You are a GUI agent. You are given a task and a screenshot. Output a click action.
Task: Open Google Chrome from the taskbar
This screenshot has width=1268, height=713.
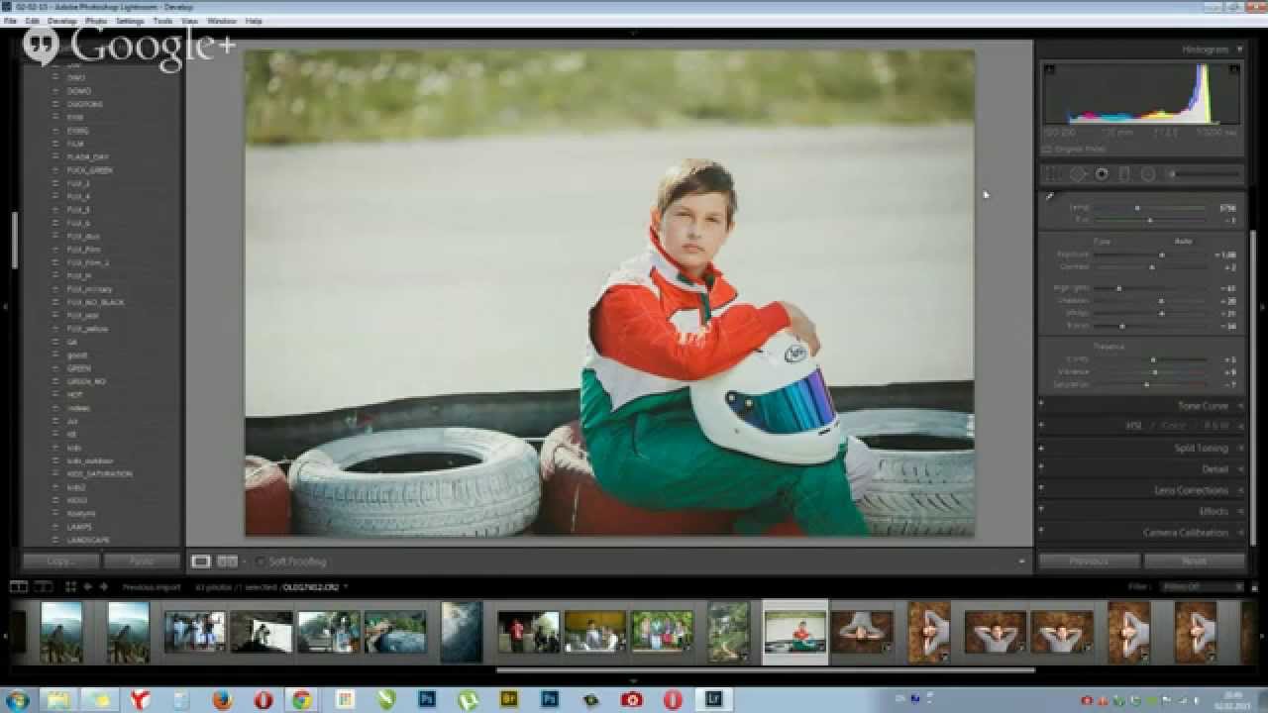click(x=302, y=699)
